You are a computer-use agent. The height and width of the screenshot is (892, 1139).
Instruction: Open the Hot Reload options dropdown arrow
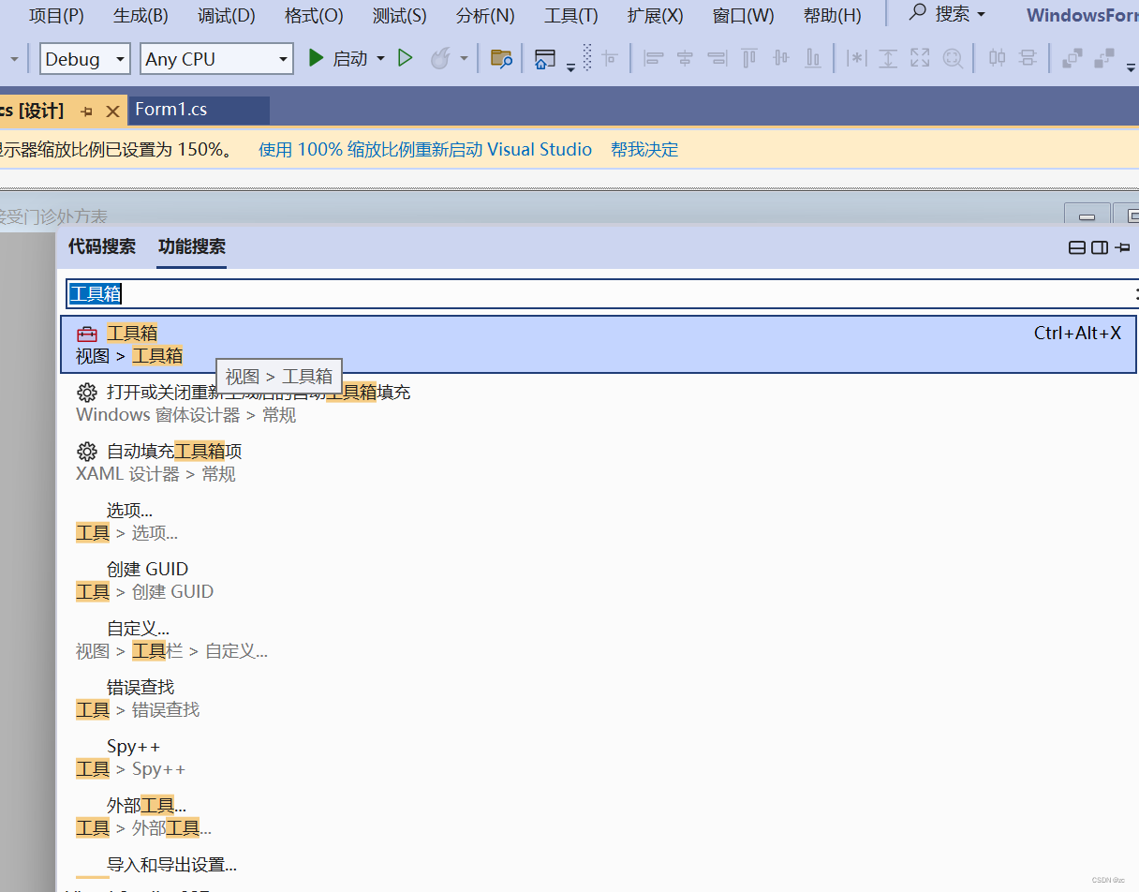(464, 59)
